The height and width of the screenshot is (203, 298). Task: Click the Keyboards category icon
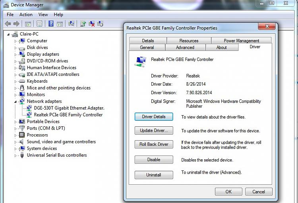click(x=22, y=81)
